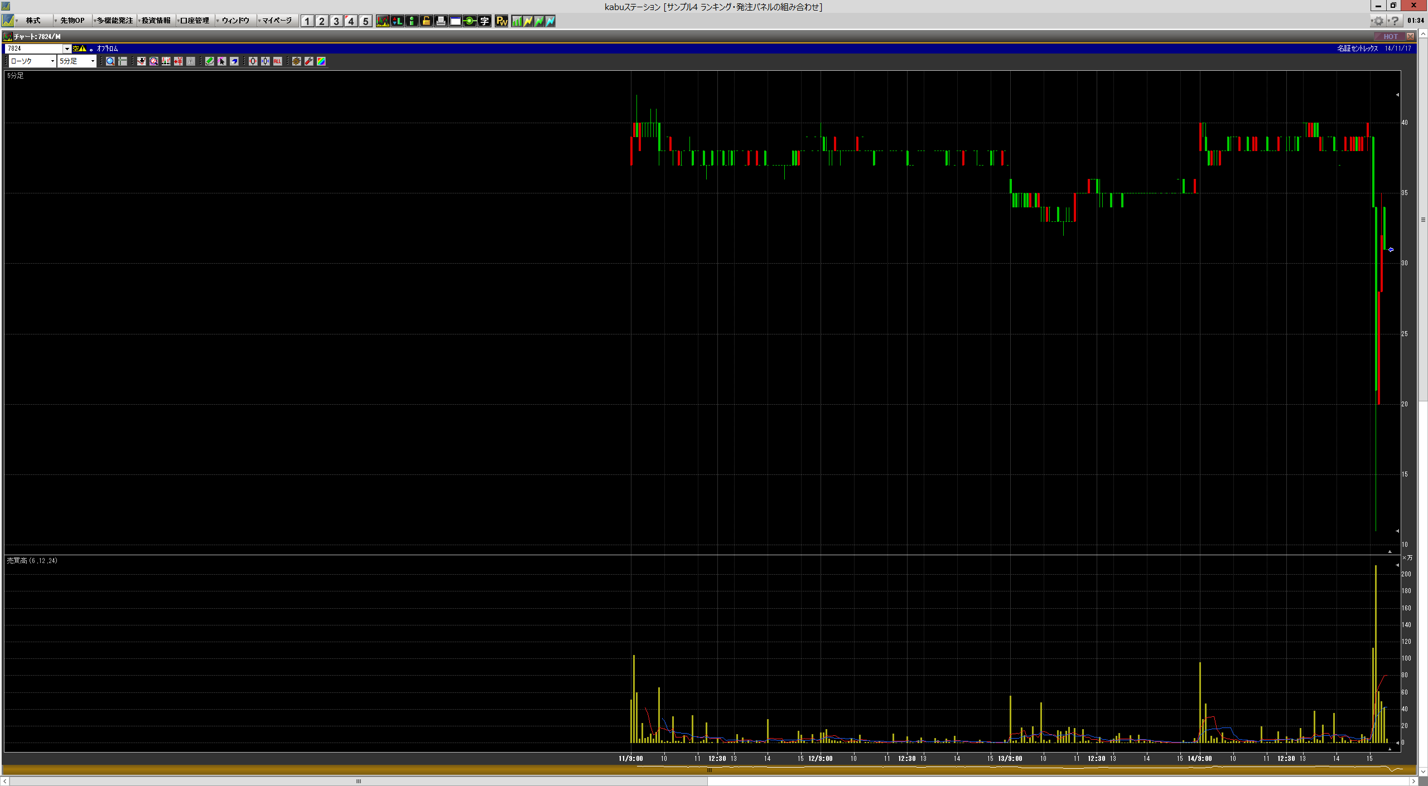Viewport: 1428px width, 786px height.
Task: Open the 5分足 timeframe dropdown
Action: 77,61
